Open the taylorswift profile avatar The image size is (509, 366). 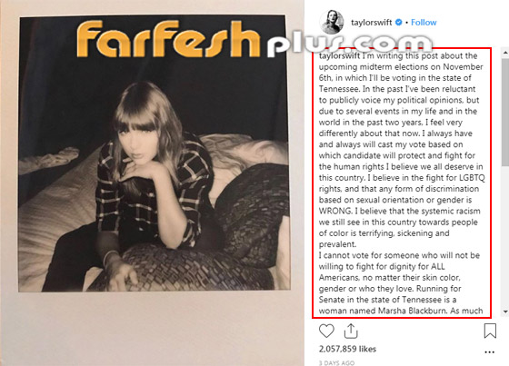332,22
